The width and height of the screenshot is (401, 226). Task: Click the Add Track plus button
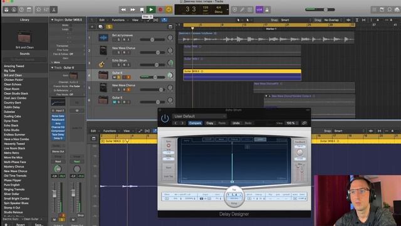click(x=92, y=26)
